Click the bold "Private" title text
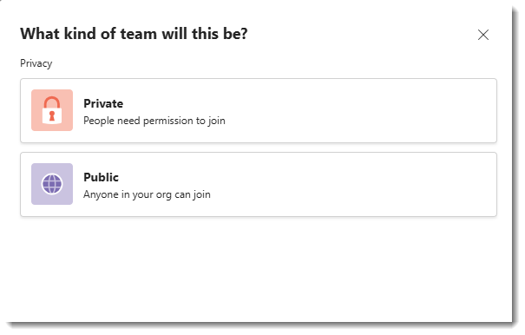 coord(103,103)
